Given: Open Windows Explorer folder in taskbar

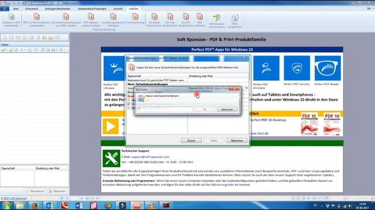Looking at the screenshot, I should [20, 205].
